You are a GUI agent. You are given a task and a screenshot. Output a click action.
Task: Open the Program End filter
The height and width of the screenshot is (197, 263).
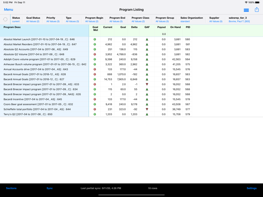[x=117, y=20]
